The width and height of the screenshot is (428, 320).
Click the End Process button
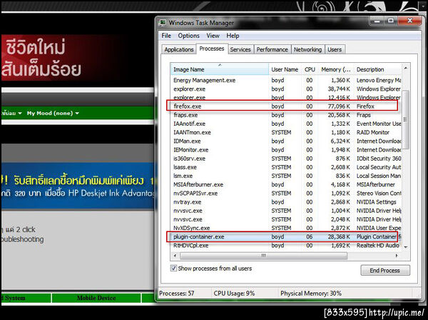pos(385,270)
